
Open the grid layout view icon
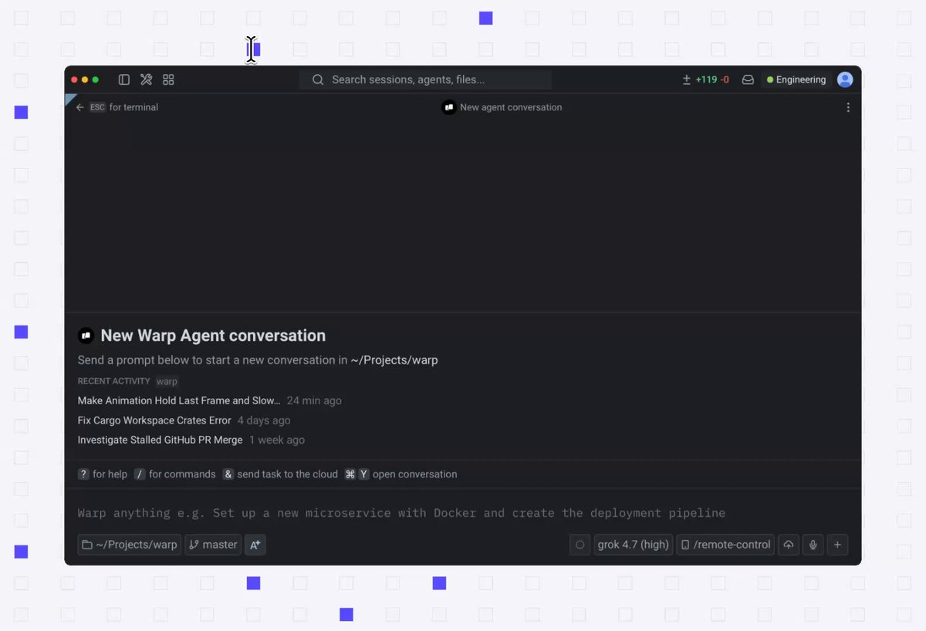pyautogui.click(x=168, y=79)
